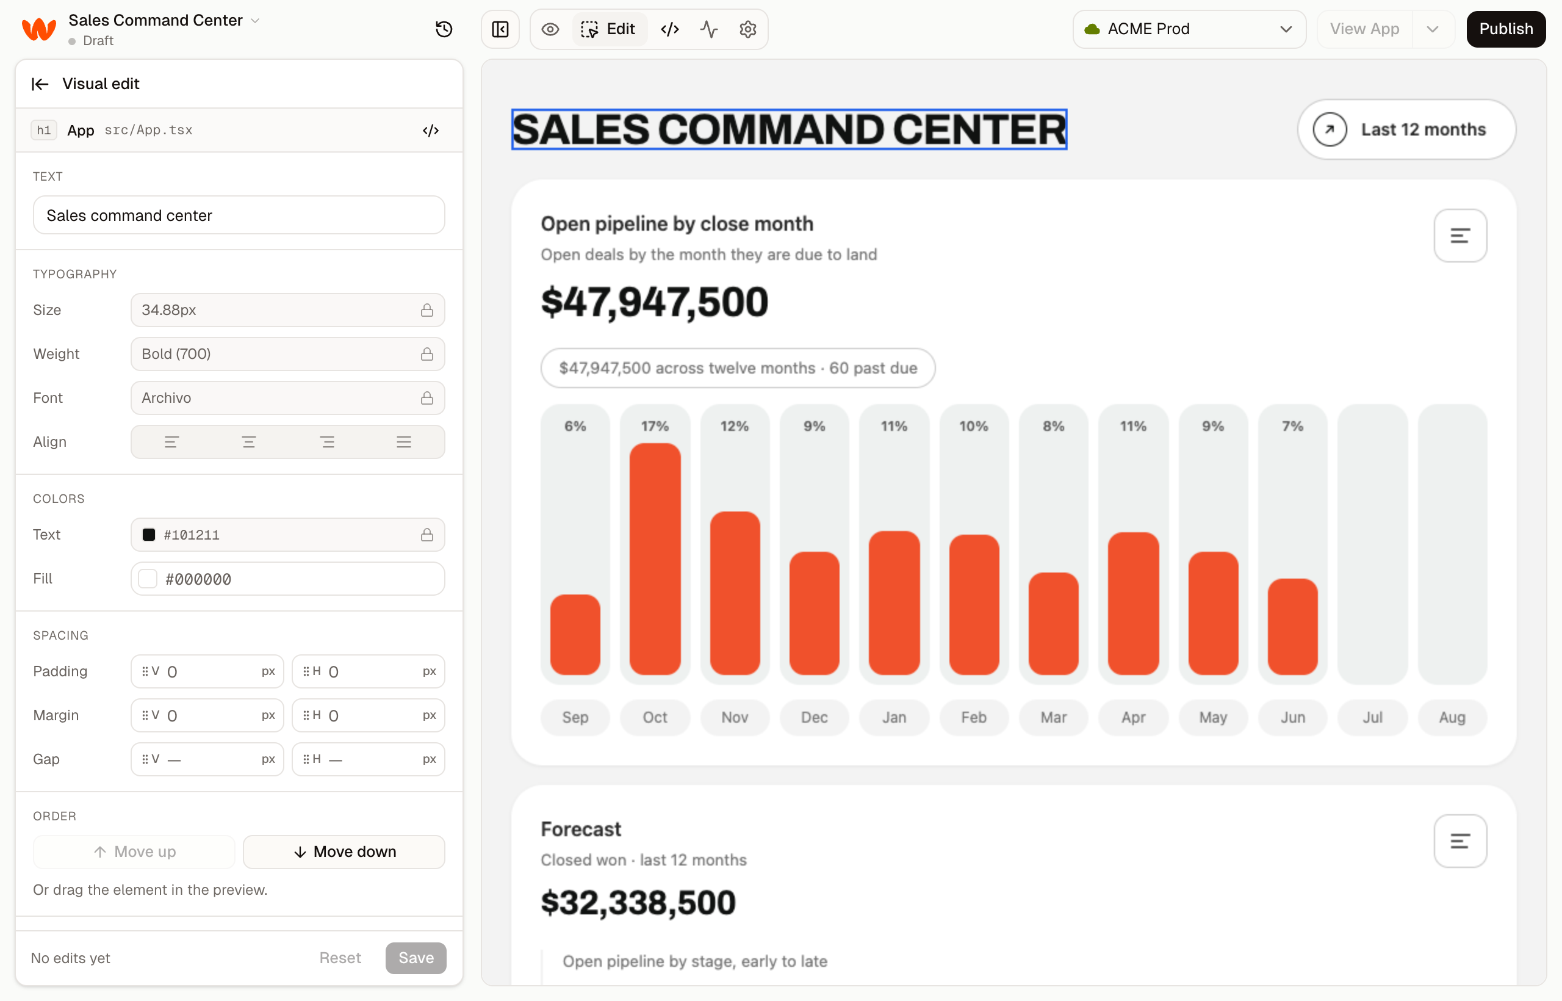This screenshot has height=1001, width=1562.
Task: Publish the app
Action: pos(1505,29)
